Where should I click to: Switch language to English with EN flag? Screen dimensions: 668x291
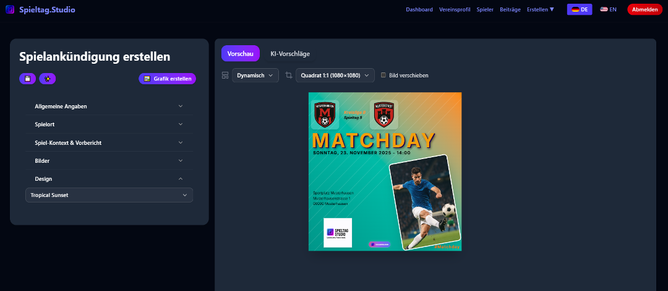(x=608, y=9)
